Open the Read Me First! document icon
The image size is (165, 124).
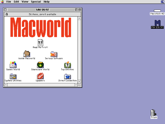coord(40,42)
